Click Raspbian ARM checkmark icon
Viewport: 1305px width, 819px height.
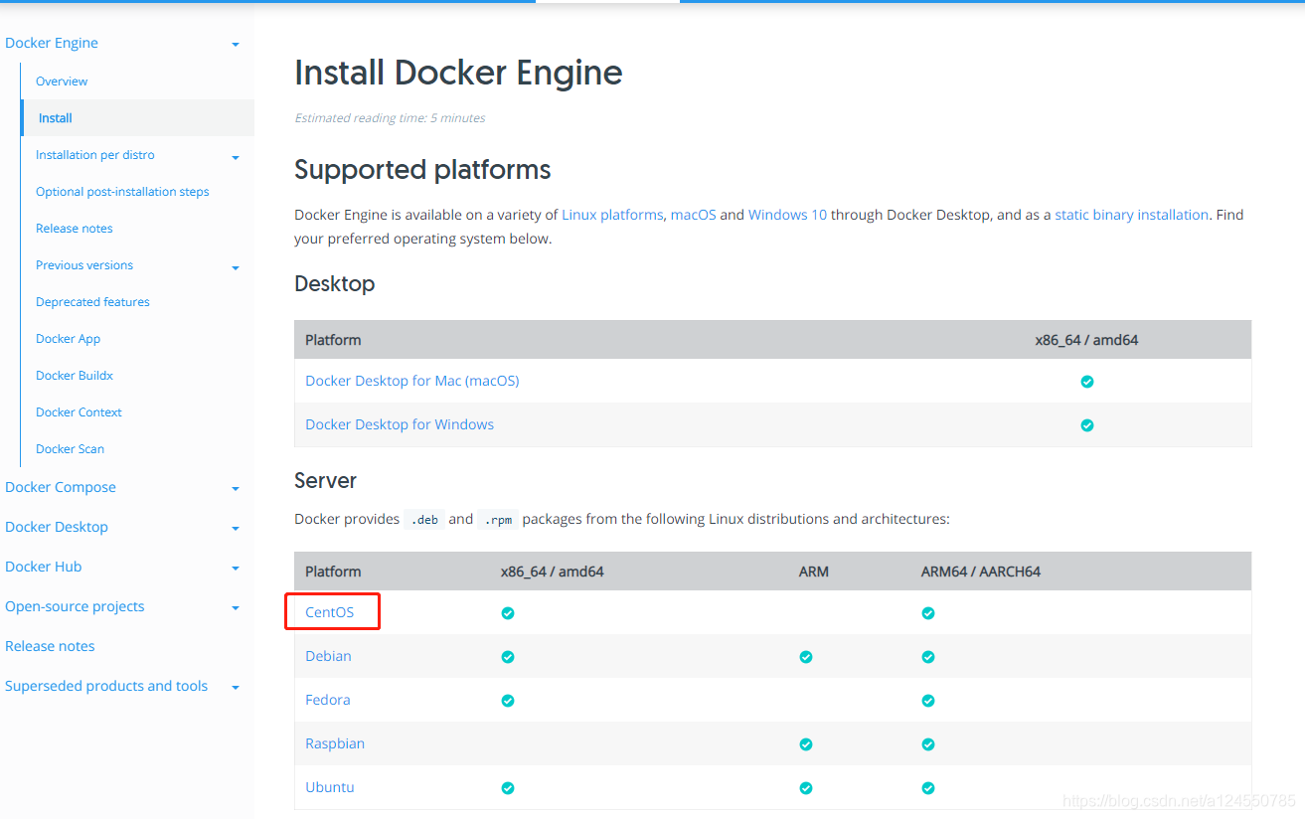point(806,744)
